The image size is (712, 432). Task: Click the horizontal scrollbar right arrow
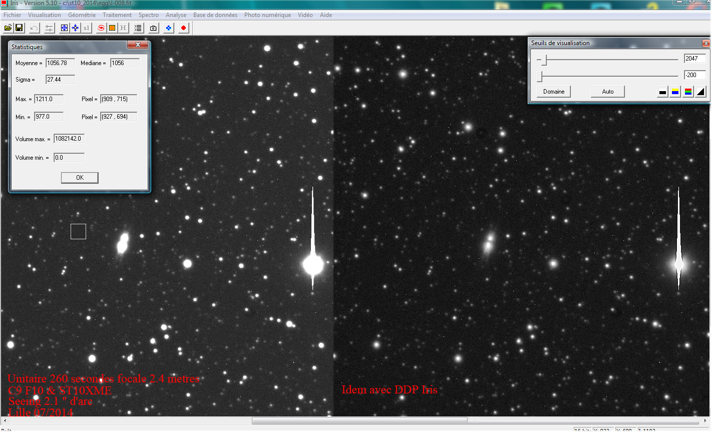pos(706,420)
